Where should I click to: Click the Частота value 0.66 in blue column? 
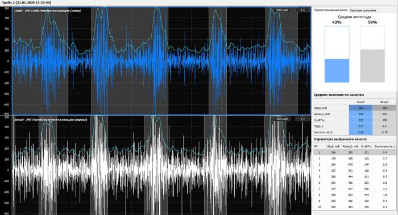coord(360,132)
